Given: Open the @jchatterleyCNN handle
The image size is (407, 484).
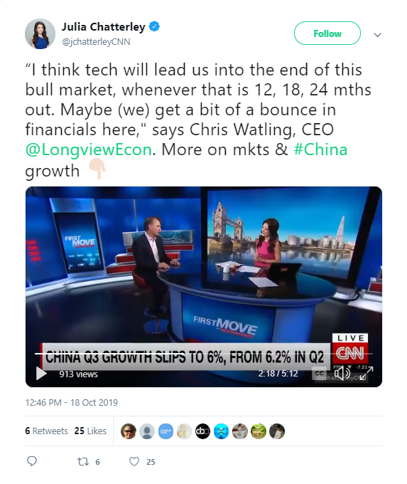Looking at the screenshot, I should [x=96, y=42].
